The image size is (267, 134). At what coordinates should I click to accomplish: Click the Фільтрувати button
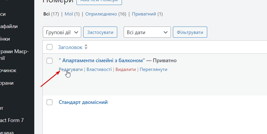click(190, 32)
